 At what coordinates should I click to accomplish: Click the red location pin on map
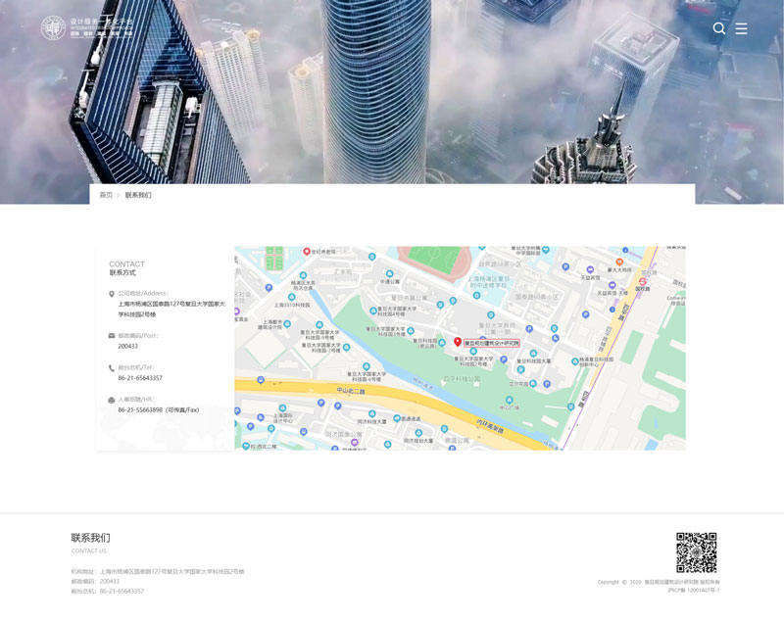[x=458, y=342]
